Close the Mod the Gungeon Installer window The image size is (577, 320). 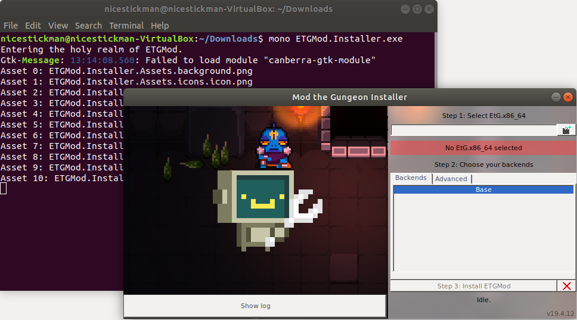tap(568, 97)
